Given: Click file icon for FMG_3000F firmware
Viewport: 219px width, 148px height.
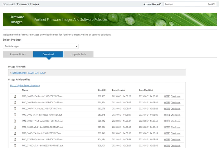Looking at the screenshot, I should pos(15,121).
